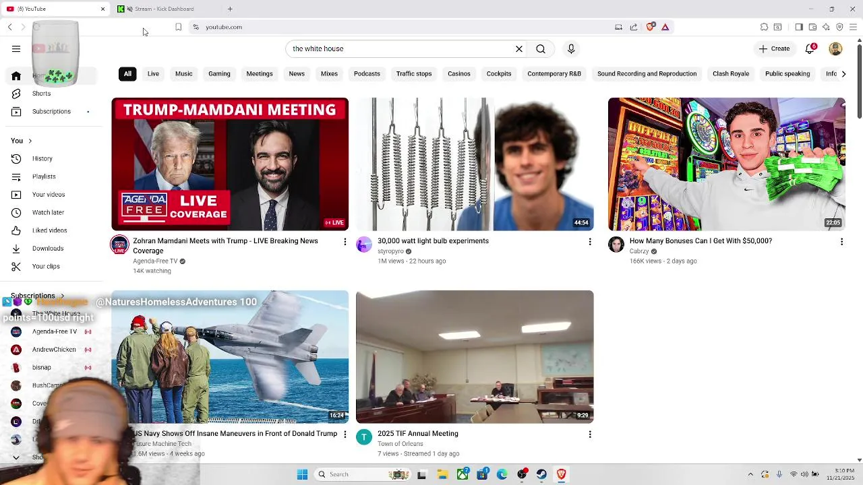This screenshot has height=485, width=863.
Task: Open the notifications bell
Action: pyautogui.click(x=811, y=48)
